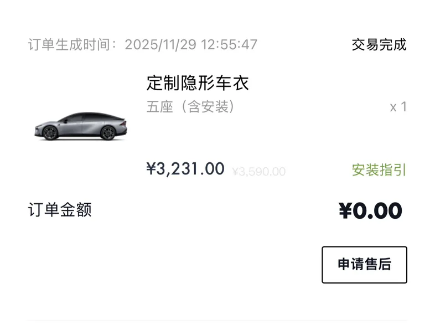Open the 定制隐形车衣 product title
435x330 pixels.
198,83
